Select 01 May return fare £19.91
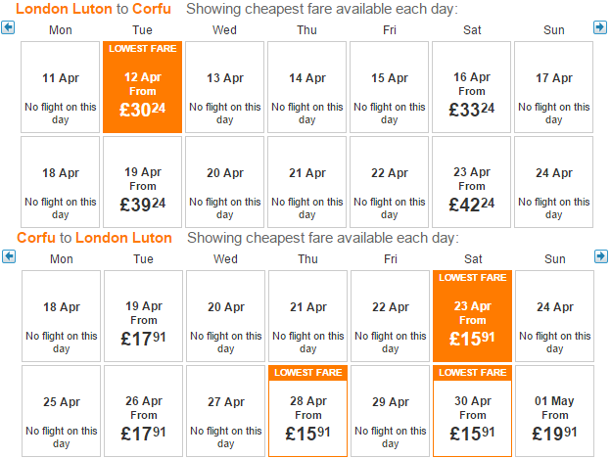The height and width of the screenshot is (459, 611). pos(555,411)
